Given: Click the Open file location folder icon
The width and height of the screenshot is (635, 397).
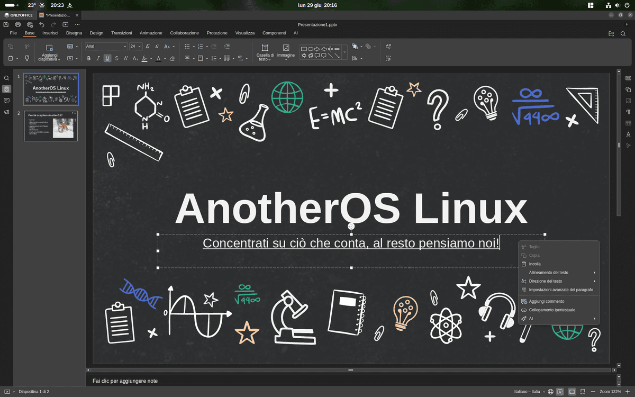Looking at the screenshot, I should tap(611, 33).
